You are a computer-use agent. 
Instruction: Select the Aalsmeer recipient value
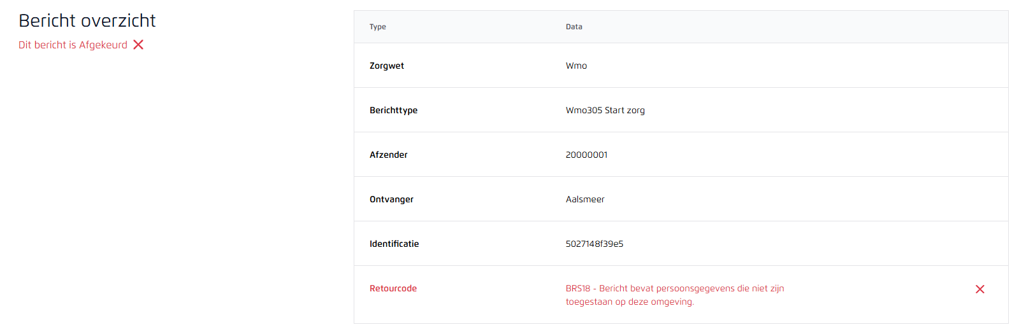tap(585, 199)
